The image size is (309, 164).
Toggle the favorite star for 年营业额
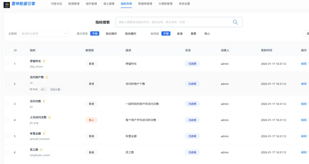click(x=44, y=133)
